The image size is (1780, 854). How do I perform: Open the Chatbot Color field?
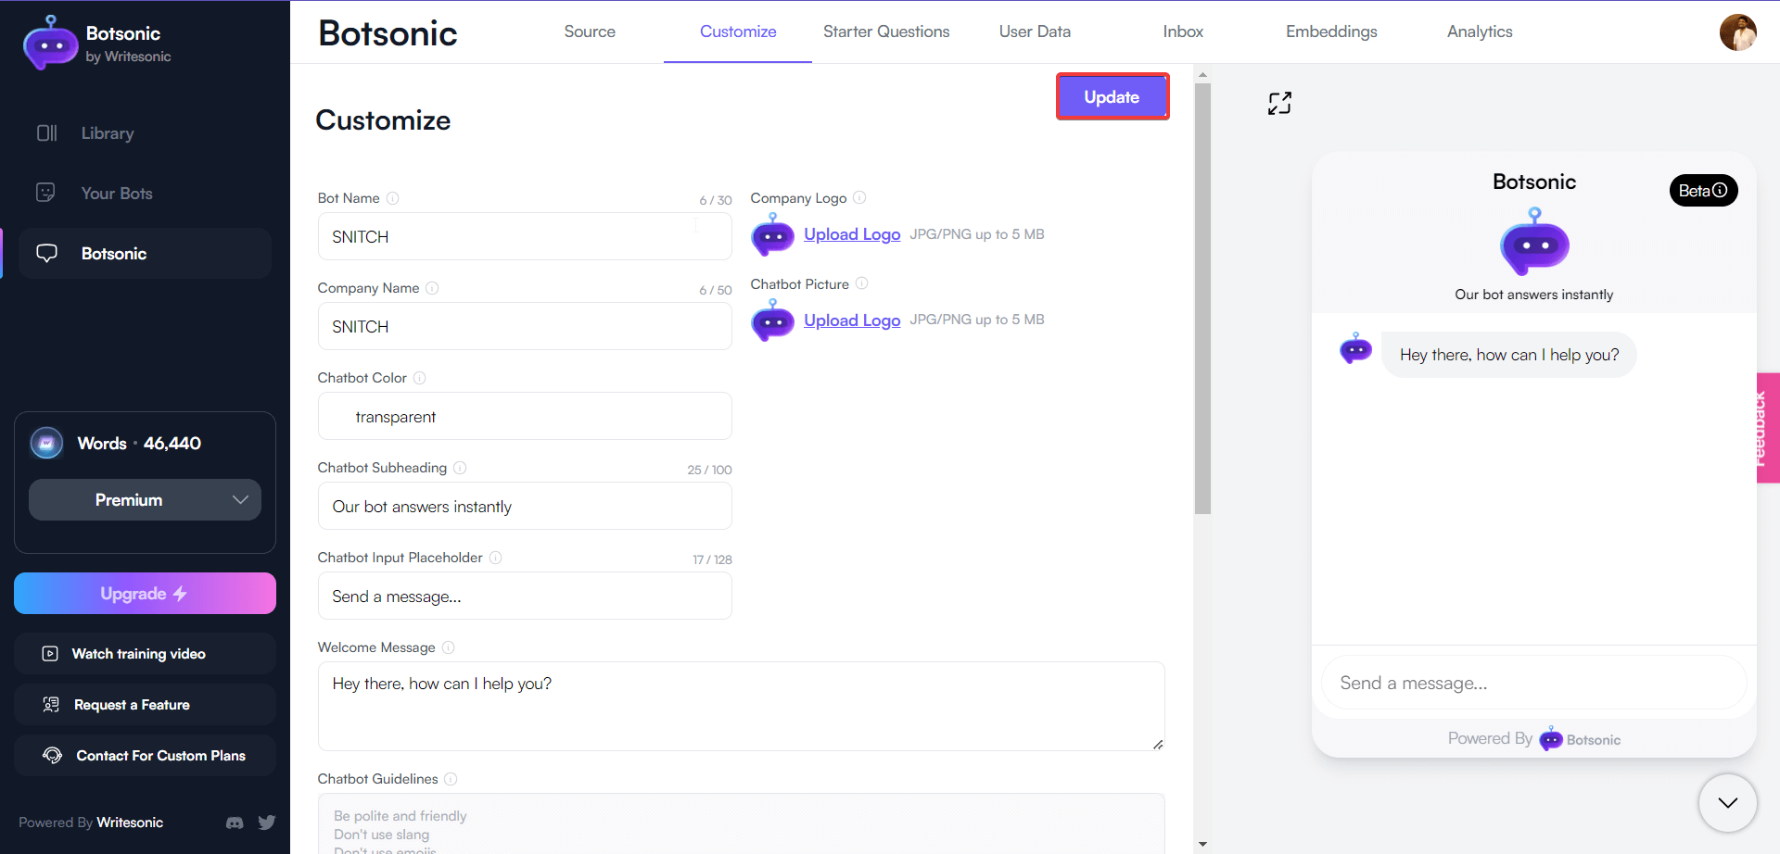tap(524, 416)
